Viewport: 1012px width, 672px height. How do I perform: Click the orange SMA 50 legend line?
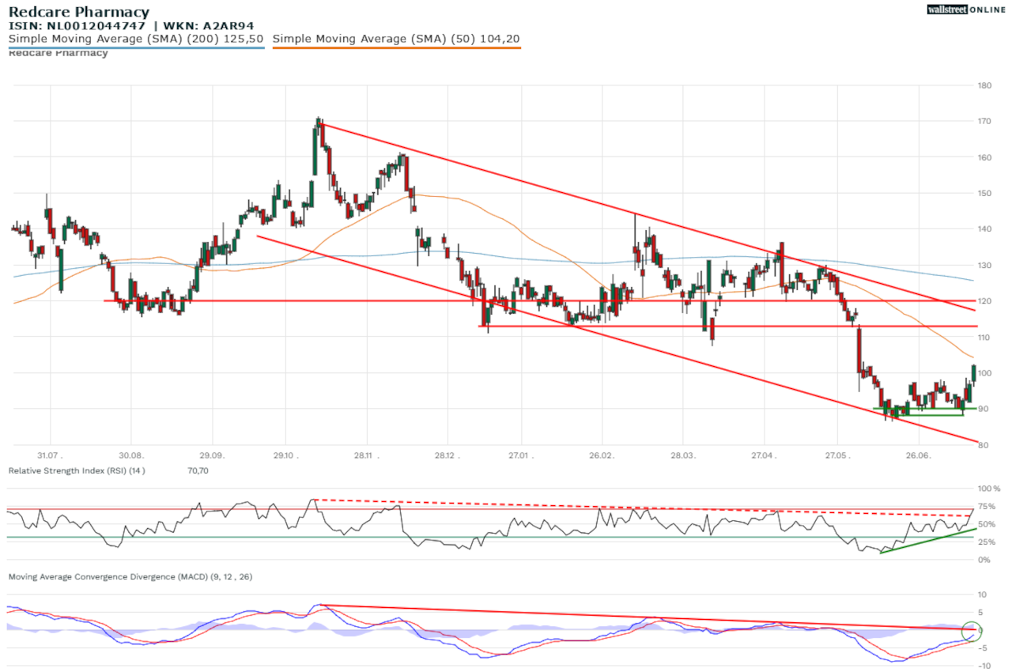396,47
